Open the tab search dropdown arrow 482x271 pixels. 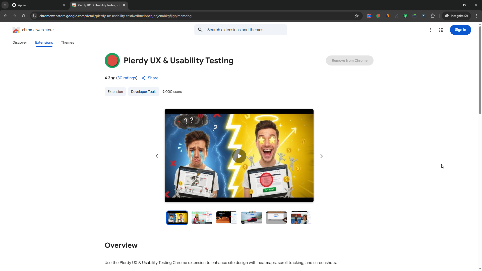click(5, 5)
